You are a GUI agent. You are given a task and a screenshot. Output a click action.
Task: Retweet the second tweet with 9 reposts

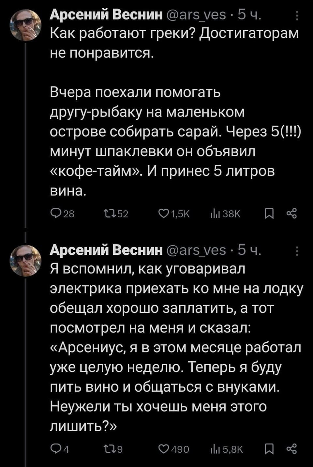[108, 449]
